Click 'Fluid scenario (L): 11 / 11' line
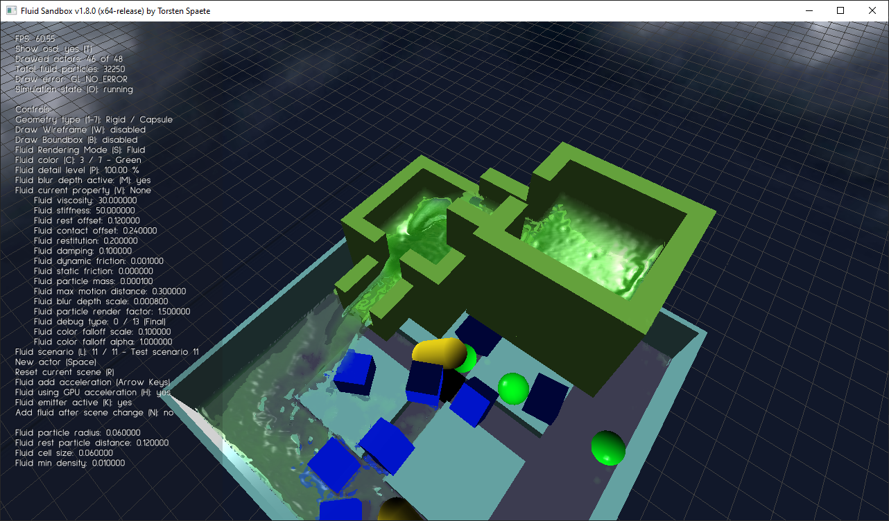Screen dimensions: 889x521 click(107, 352)
